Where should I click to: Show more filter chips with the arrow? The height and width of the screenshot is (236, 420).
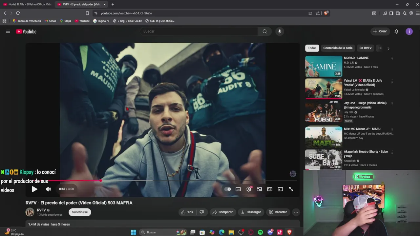coord(388,48)
